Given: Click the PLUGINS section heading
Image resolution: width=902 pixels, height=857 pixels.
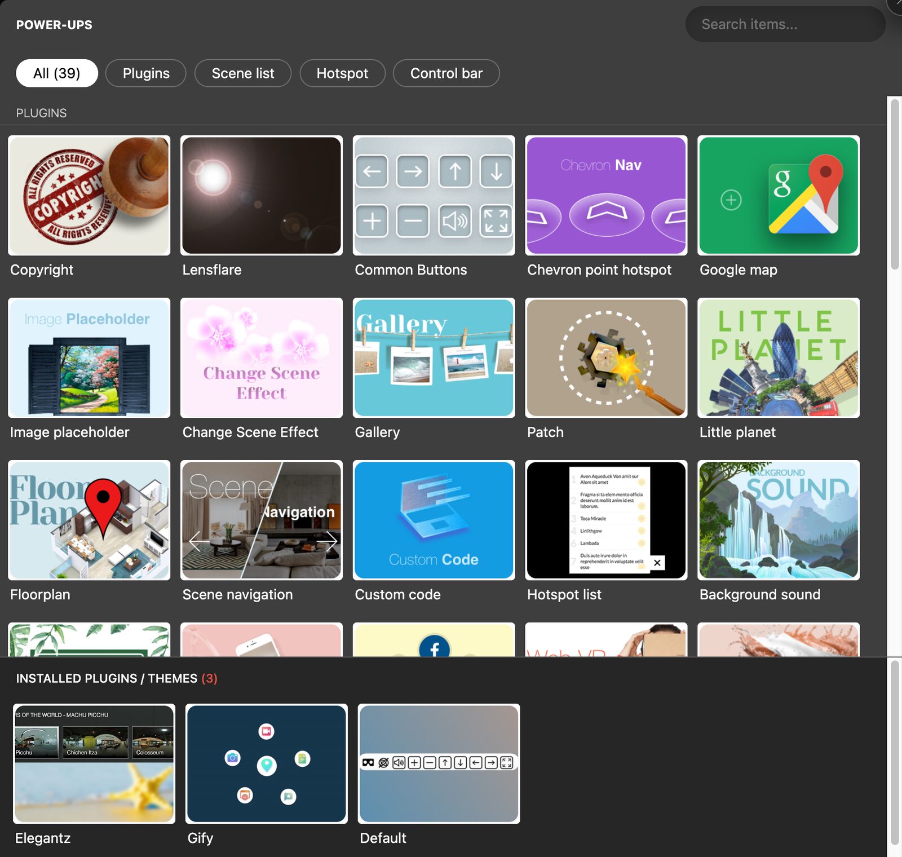Looking at the screenshot, I should (x=41, y=113).
